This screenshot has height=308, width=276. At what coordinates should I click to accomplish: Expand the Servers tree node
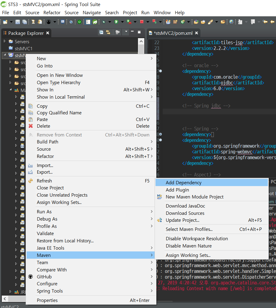(5, 41)
